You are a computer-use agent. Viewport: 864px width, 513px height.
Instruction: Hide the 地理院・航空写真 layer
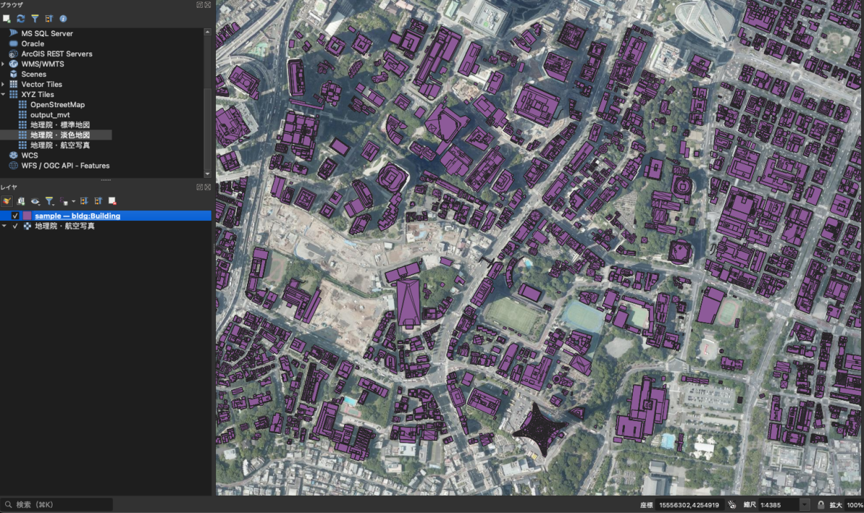(16, 225)
